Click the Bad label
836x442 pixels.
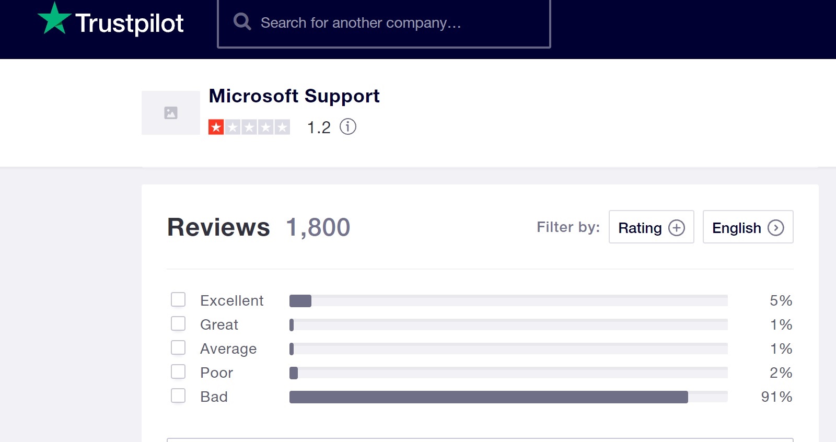pyautogui.click(x=214, y=397)
